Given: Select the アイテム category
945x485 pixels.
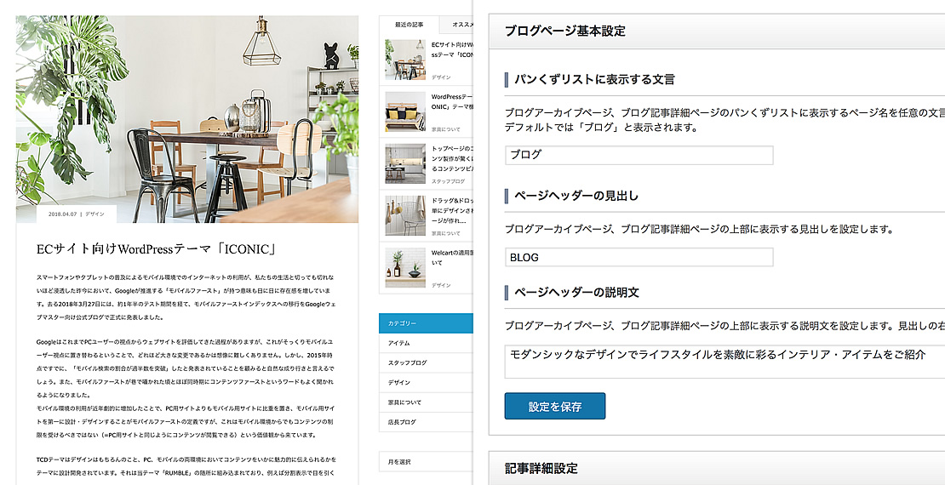Looking at the screenshot, I should point(426,343).
